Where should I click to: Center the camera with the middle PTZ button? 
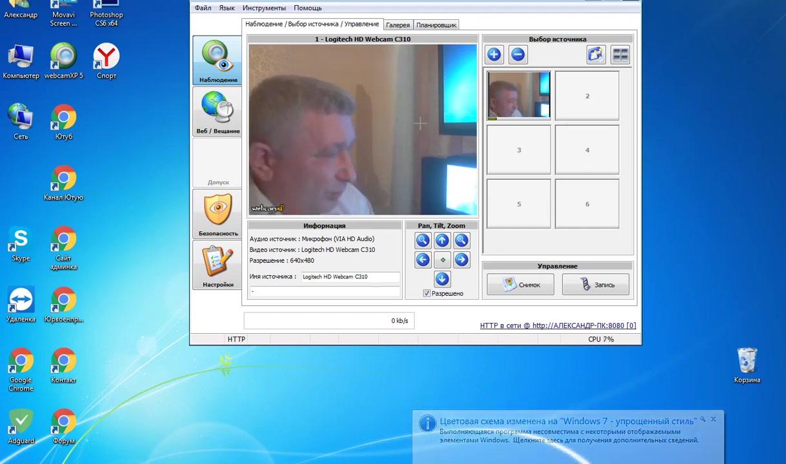(x=442, y=260)
